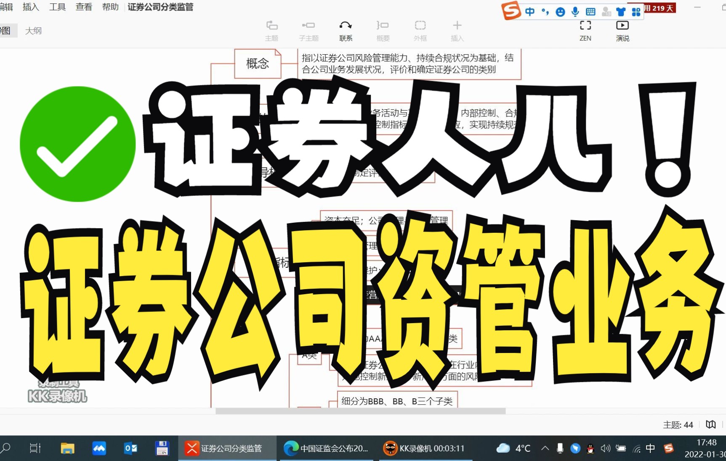Open Windows taskbar search
The width and height of the screenshot is (726, 461).
6,448
